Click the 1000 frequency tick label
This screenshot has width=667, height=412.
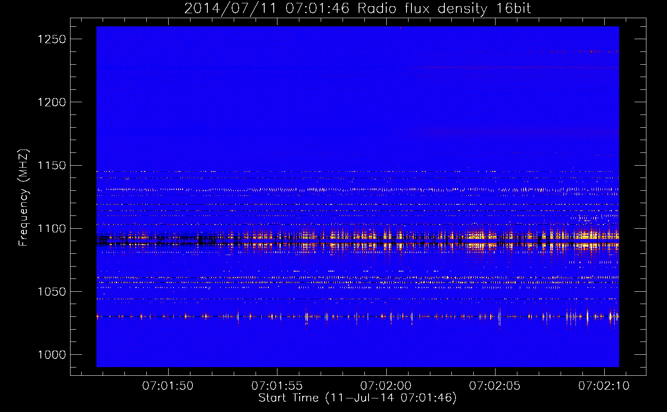click(52, 355)
